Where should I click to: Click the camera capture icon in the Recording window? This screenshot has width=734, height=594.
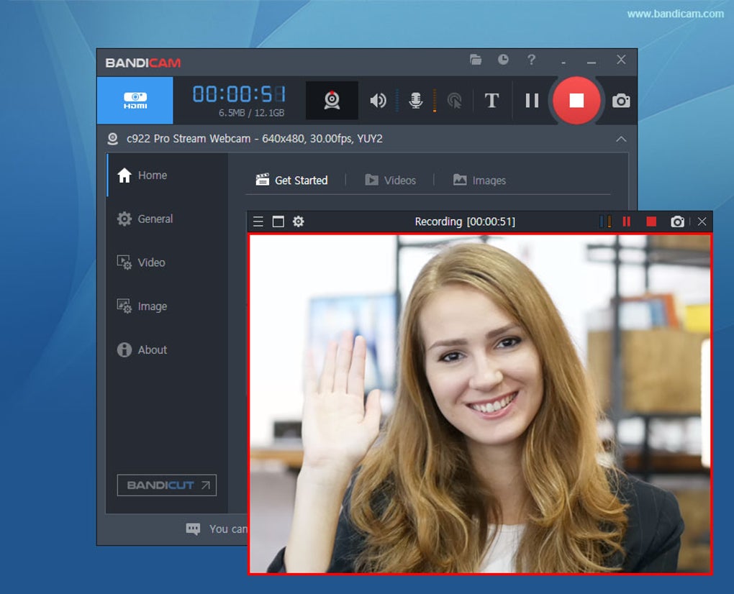point(676,221)
